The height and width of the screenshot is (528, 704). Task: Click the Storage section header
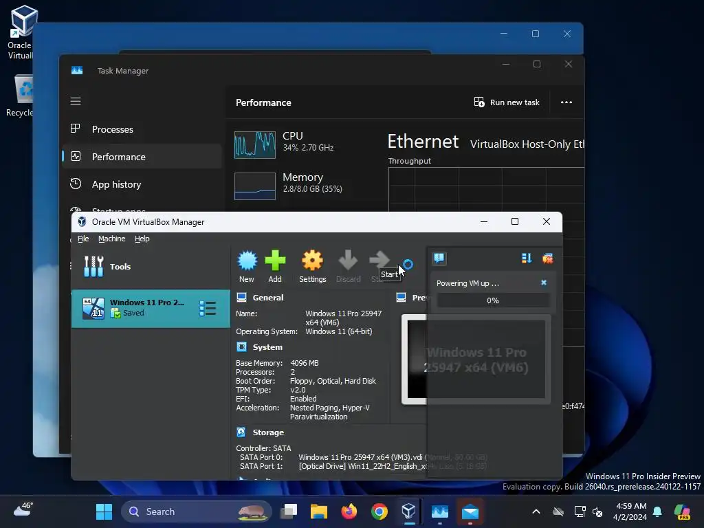pos(268,432)
